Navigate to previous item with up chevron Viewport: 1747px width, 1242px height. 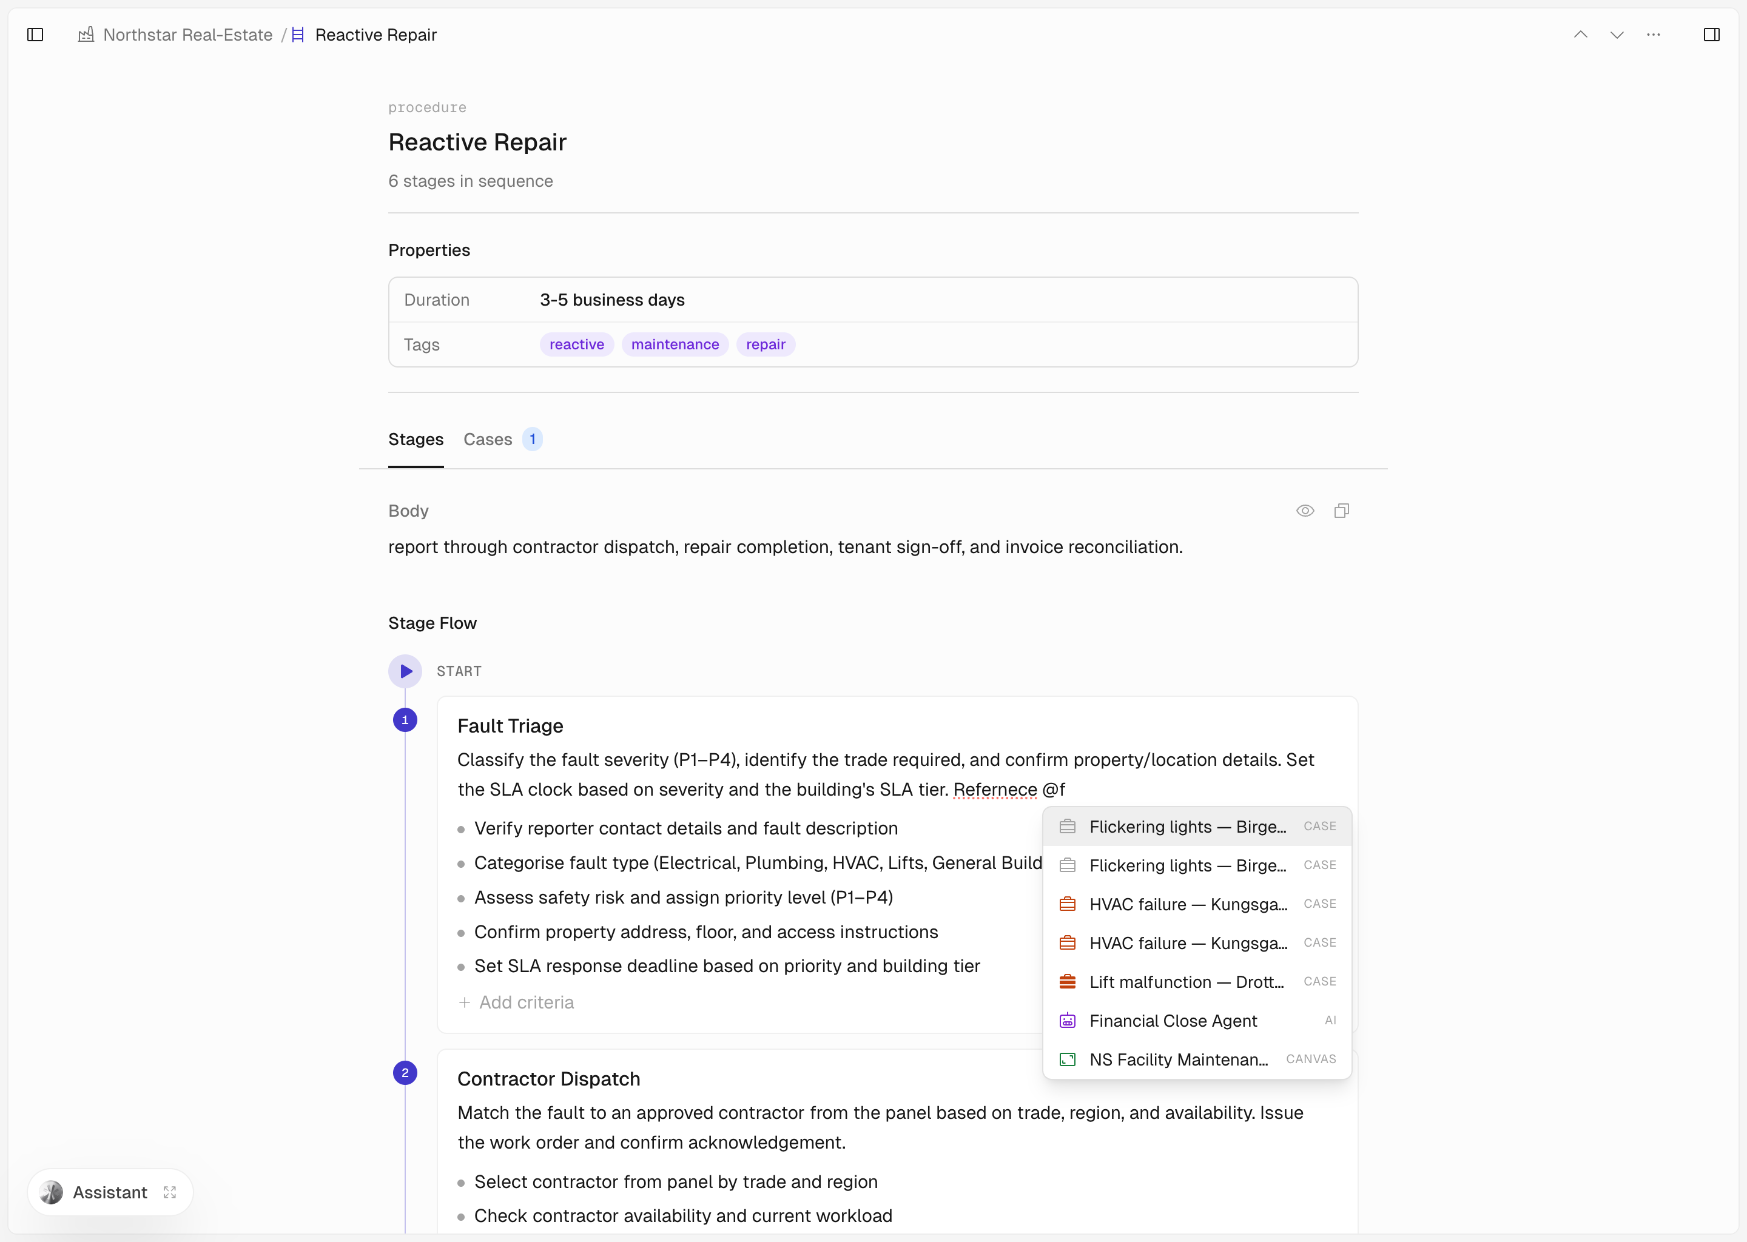pyautogui.click(x=1580, y=35)
